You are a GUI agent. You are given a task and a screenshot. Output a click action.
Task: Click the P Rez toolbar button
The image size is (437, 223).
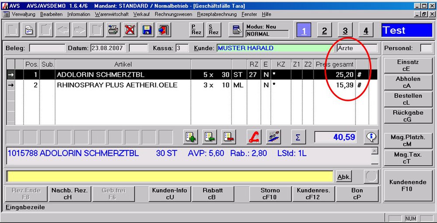[196, 30]
